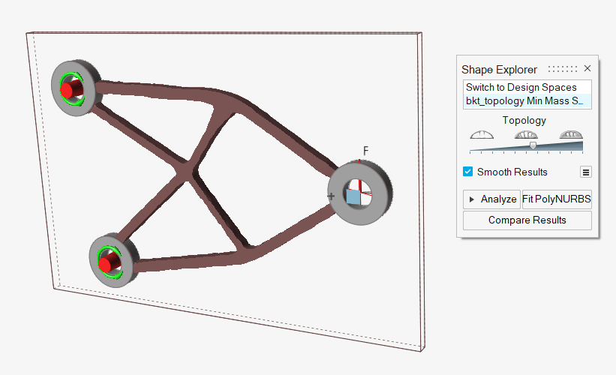Screen dimensions: 616x375
Task: Click the least-material topology icon
Action: pyautogui.click(x=482, y=134)
